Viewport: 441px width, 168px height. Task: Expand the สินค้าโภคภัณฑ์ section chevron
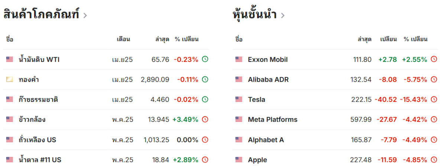85,16
